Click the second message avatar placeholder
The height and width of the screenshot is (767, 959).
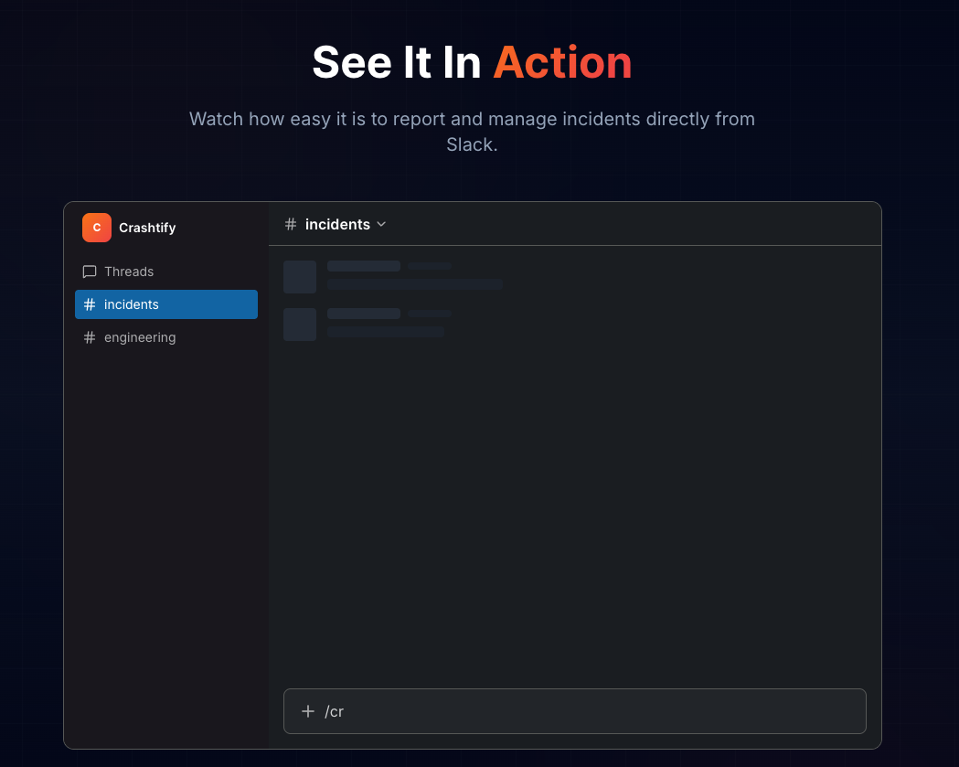coord(300,325)
